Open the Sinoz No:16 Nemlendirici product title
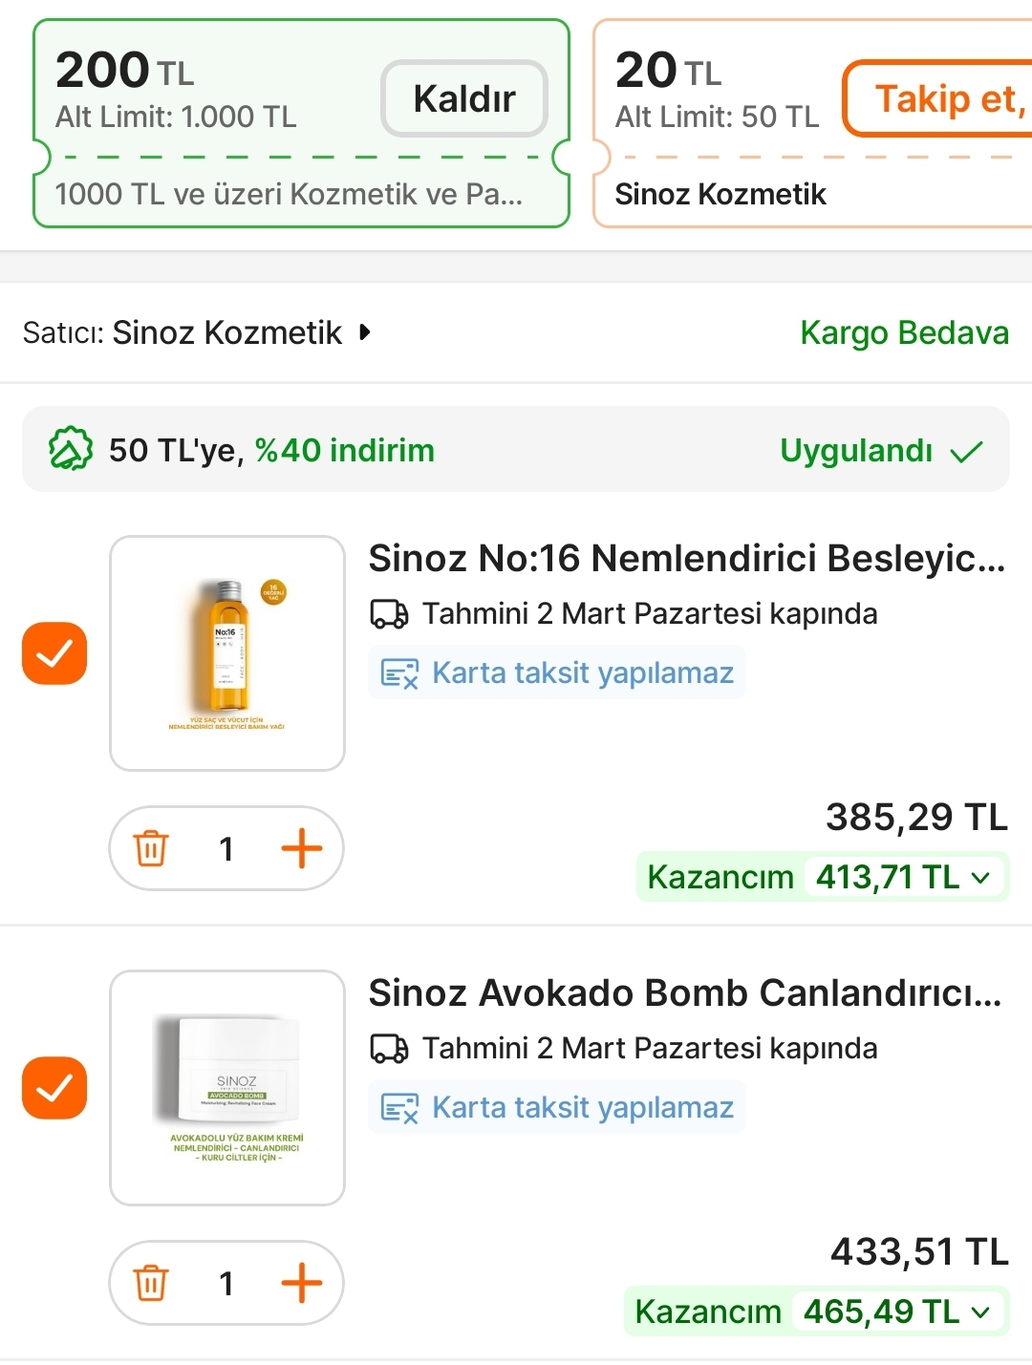 pos(686,559)
